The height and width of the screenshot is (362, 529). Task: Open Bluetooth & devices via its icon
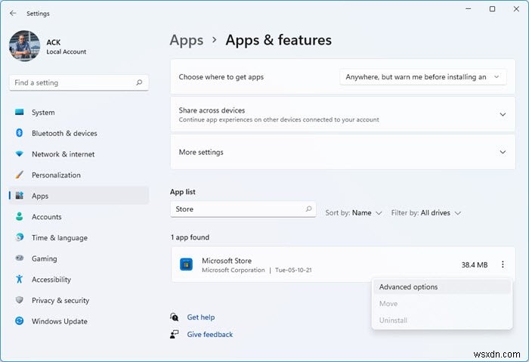pyautogui.click(x=20, y=133)
